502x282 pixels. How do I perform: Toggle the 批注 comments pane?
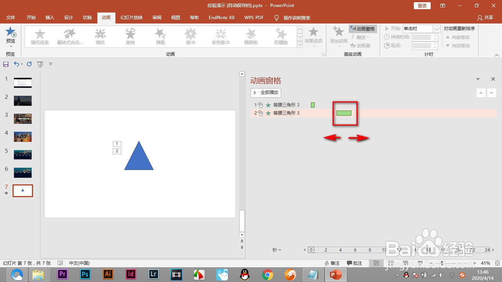(354, 263)
